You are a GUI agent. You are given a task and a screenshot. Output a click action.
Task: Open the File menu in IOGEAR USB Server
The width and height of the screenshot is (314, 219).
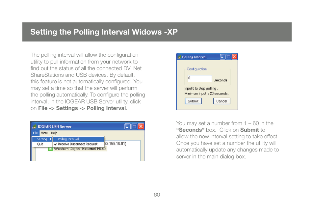(35, 133)
